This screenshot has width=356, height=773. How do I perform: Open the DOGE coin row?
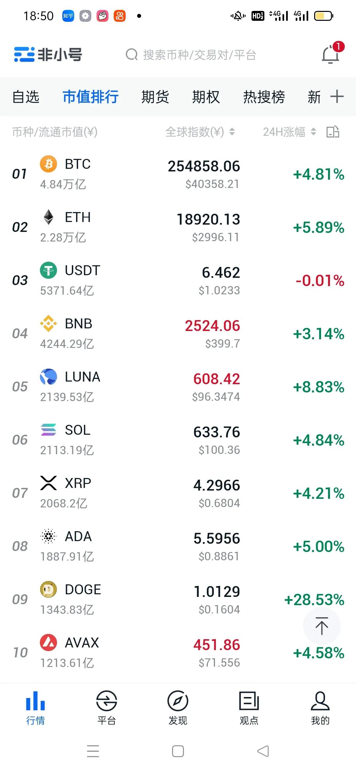coord(178,599)
